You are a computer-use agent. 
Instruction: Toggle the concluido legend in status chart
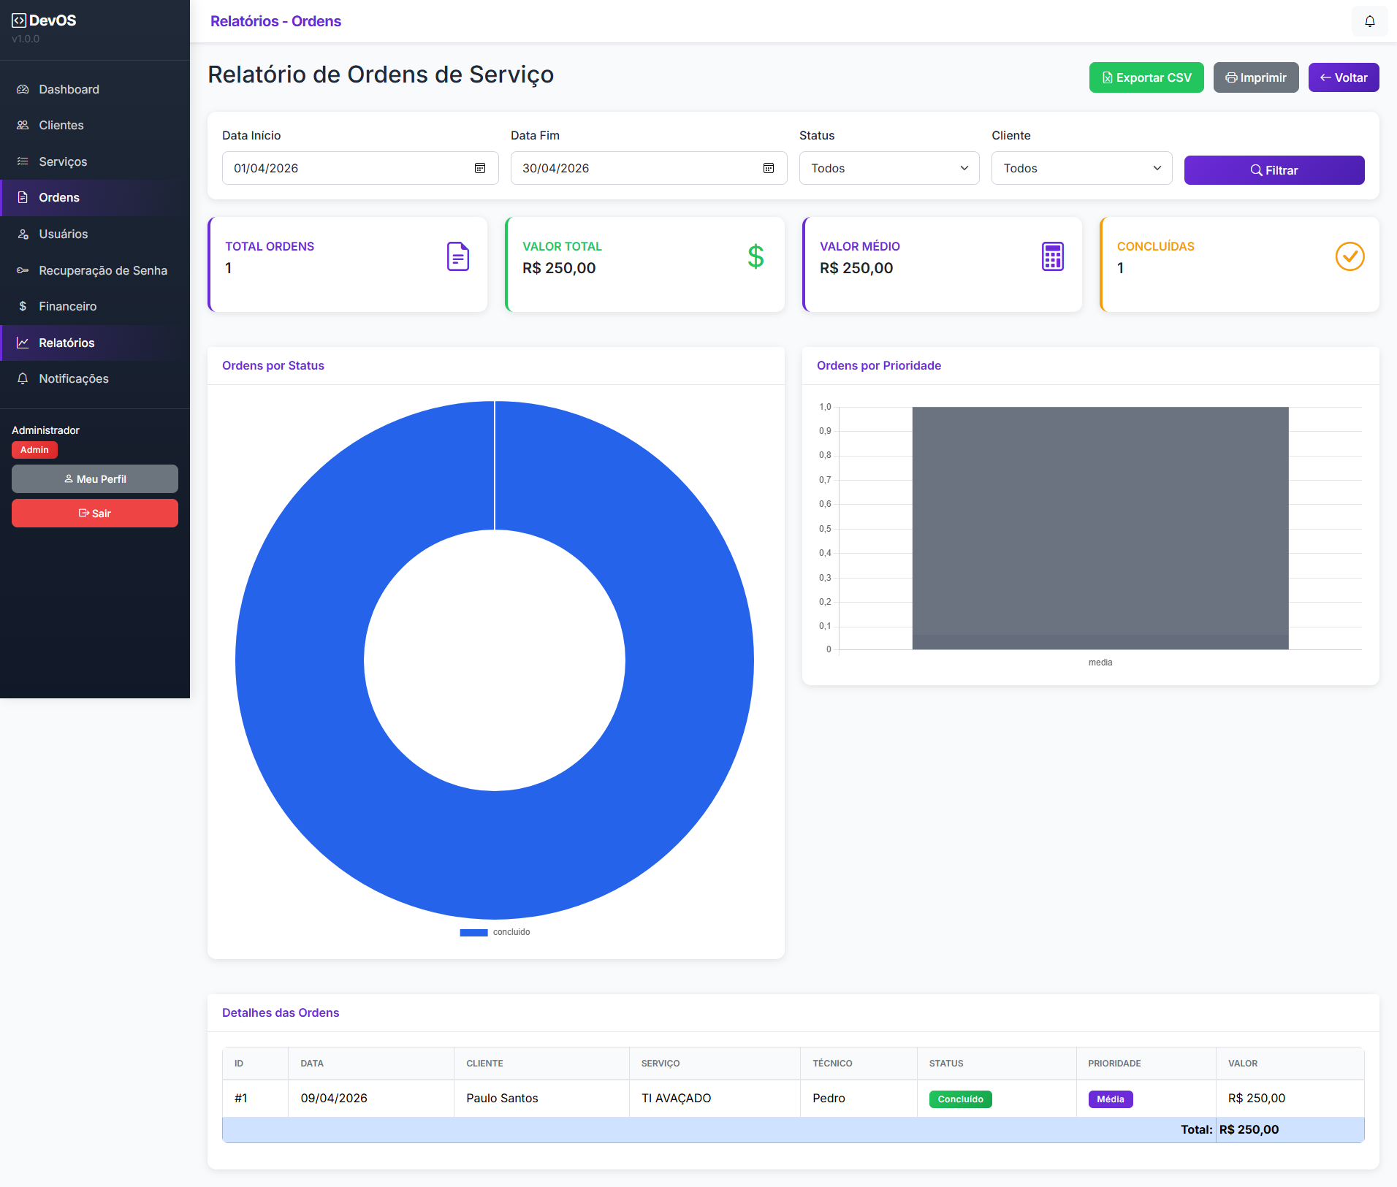[x=495, y=932]
